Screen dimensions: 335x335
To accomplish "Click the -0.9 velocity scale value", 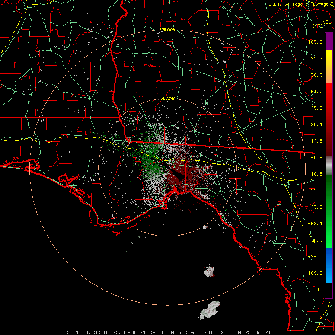I will [317, 158].
